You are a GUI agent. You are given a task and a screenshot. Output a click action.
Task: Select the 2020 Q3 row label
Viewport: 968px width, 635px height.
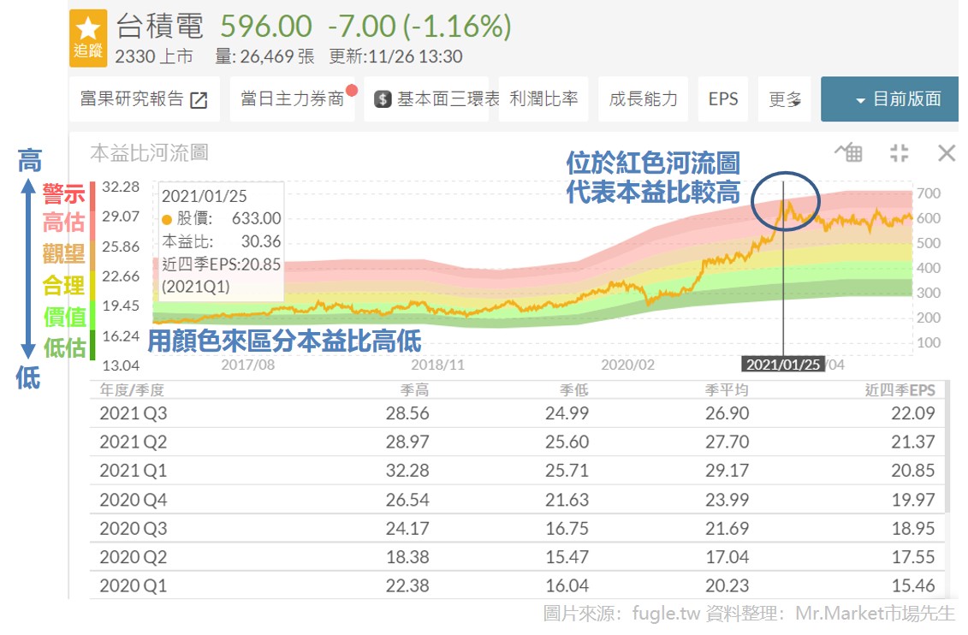(134, 528)
